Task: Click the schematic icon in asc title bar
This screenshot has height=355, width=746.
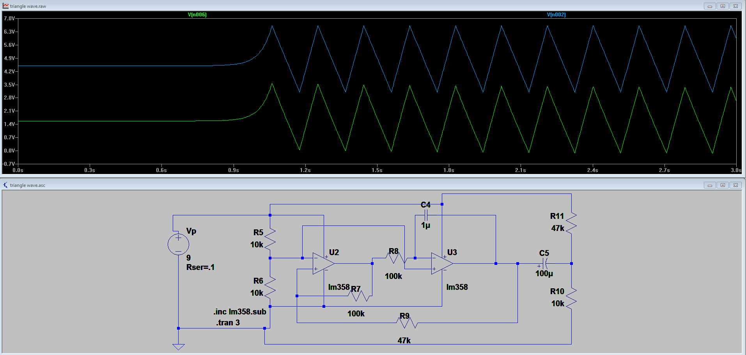Action: (5, 185)
